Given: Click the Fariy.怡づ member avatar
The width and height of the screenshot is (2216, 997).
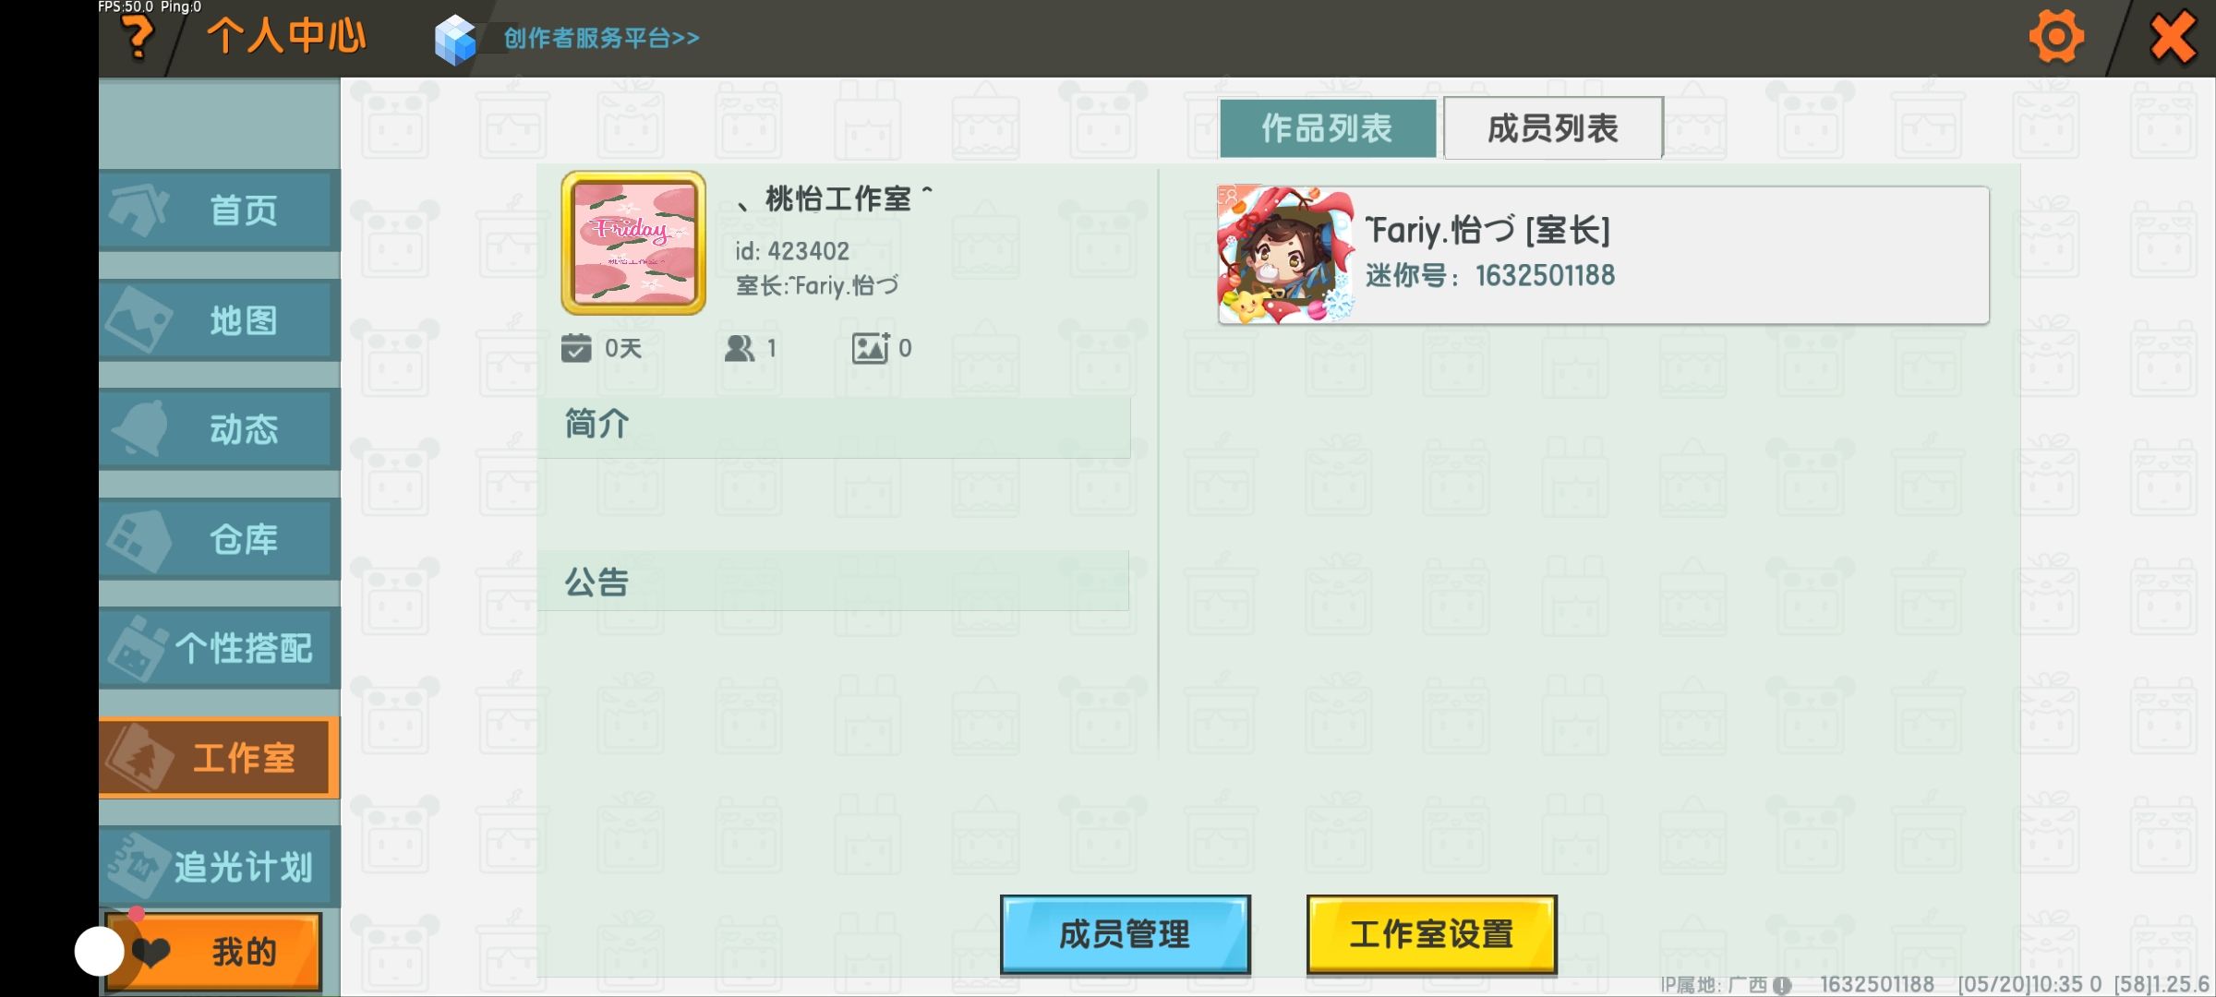Looking at the screenshot, I should tap(1287, 255).
